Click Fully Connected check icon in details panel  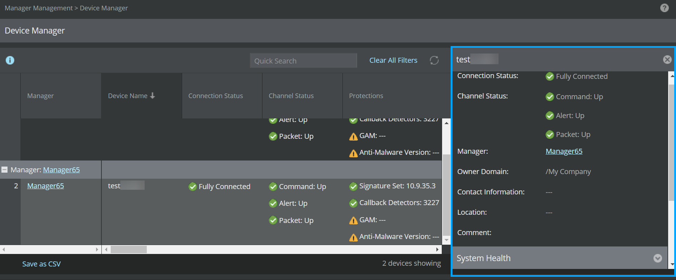tap(550, 76)
